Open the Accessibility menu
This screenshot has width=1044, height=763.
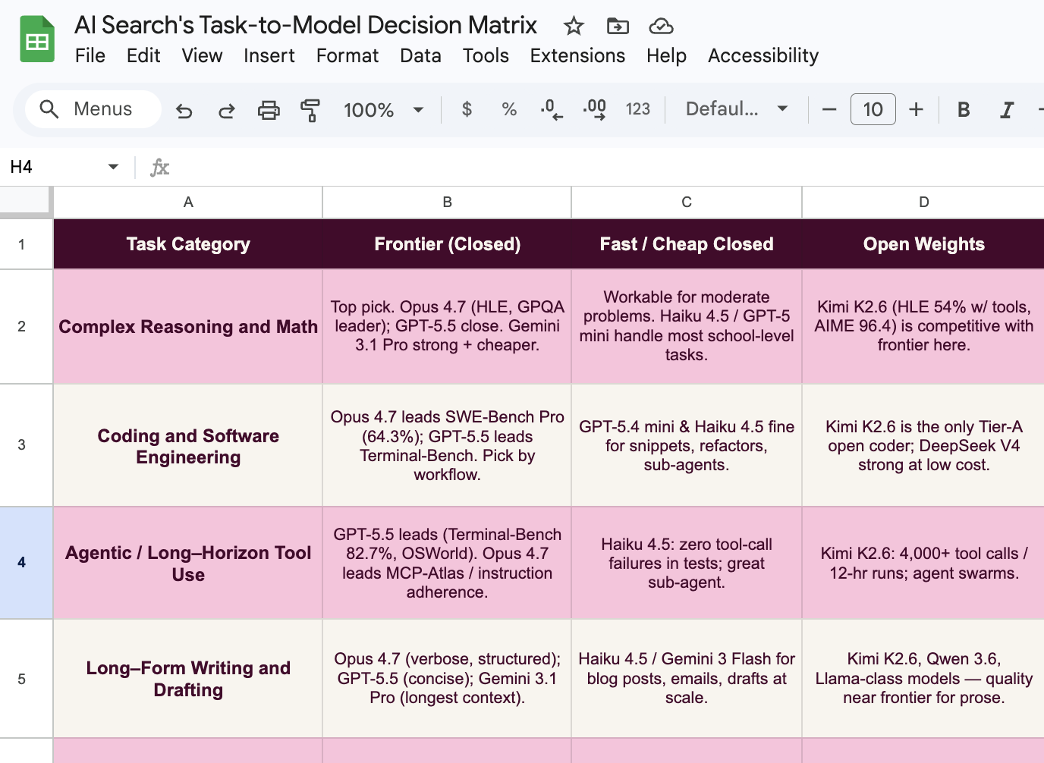pos(763,55)
